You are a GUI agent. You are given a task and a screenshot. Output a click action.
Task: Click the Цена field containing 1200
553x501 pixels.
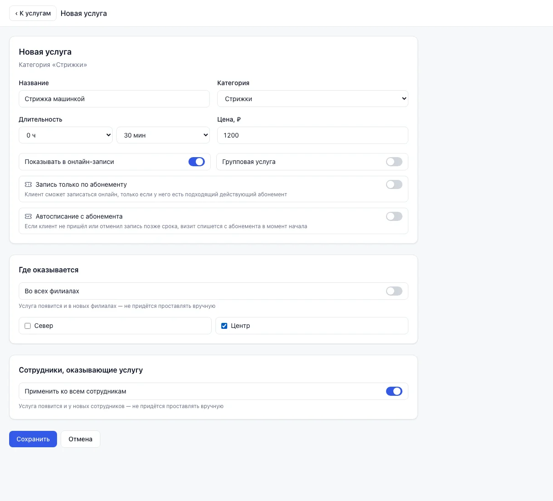click(x=313, y=135)
